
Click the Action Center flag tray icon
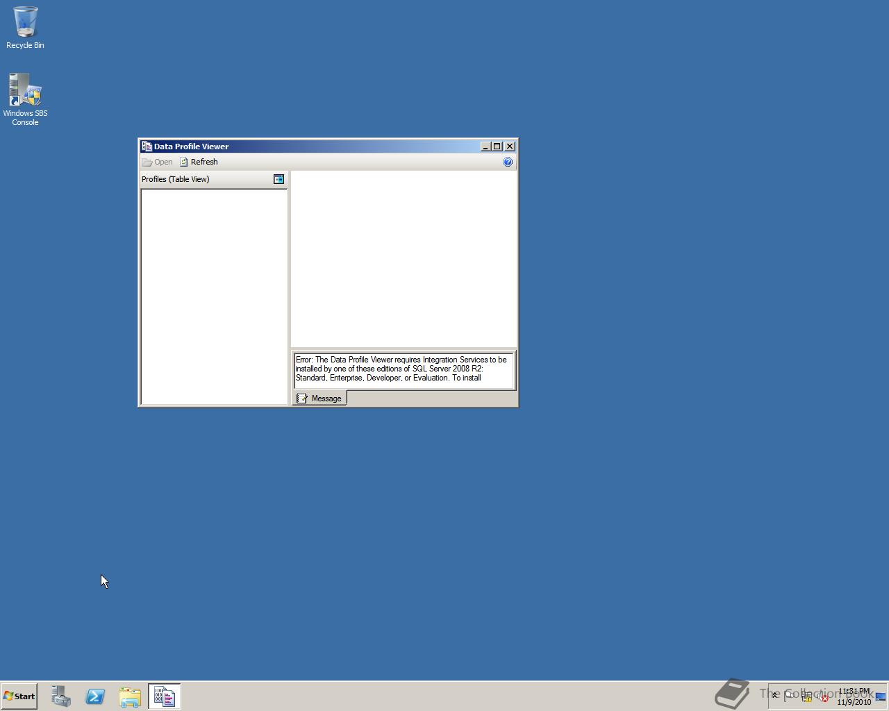[789, 695]
